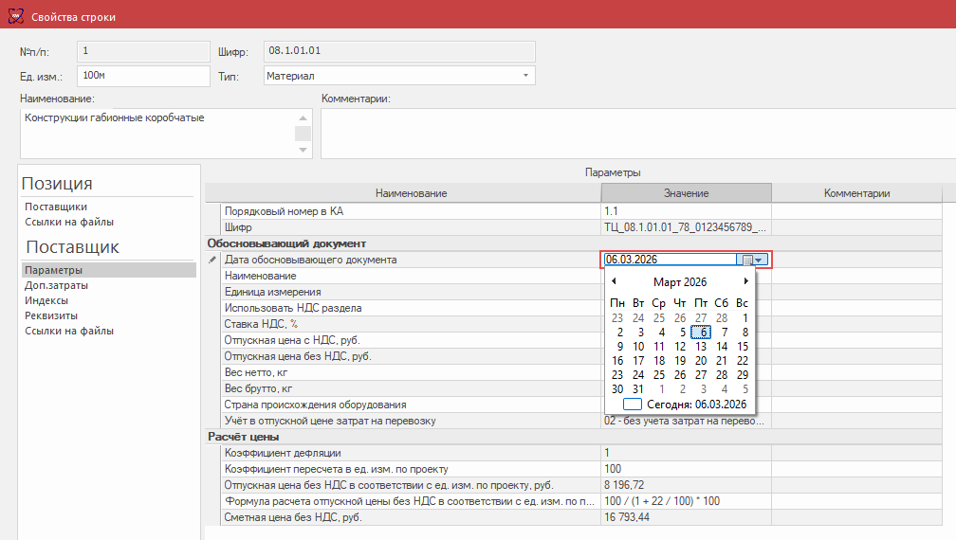Click the Значение column header
The height and width of the screenshot is (540, 956).
[686, 193]
